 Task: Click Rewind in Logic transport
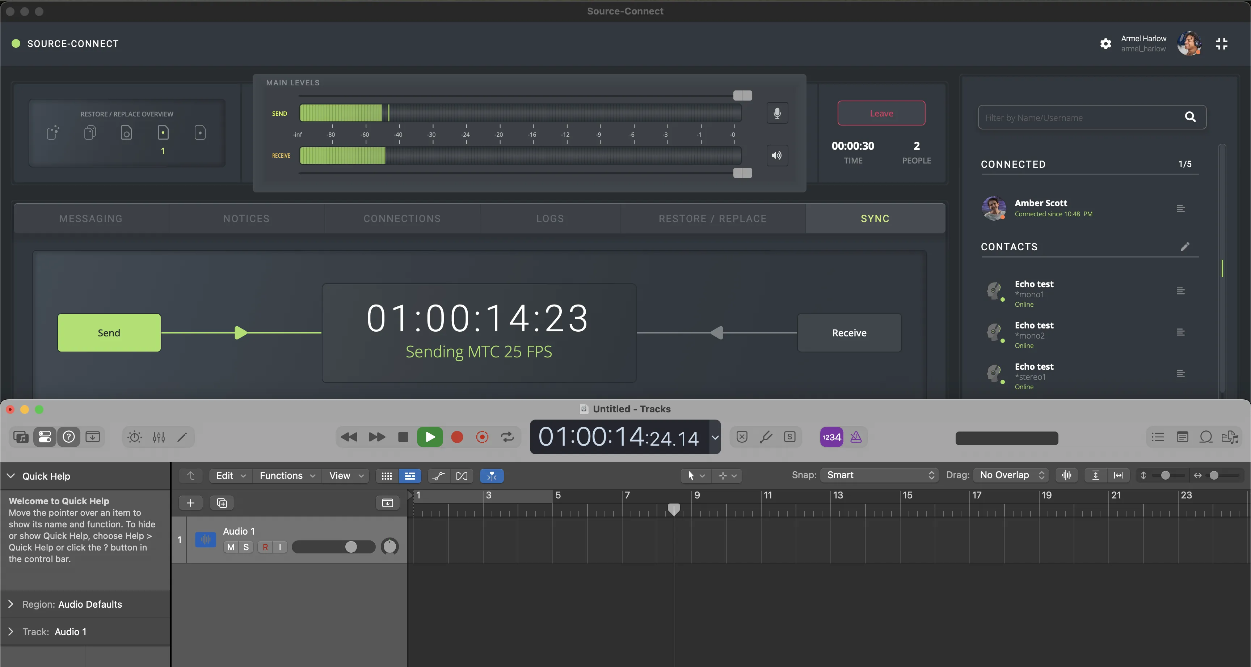point(349,437)
